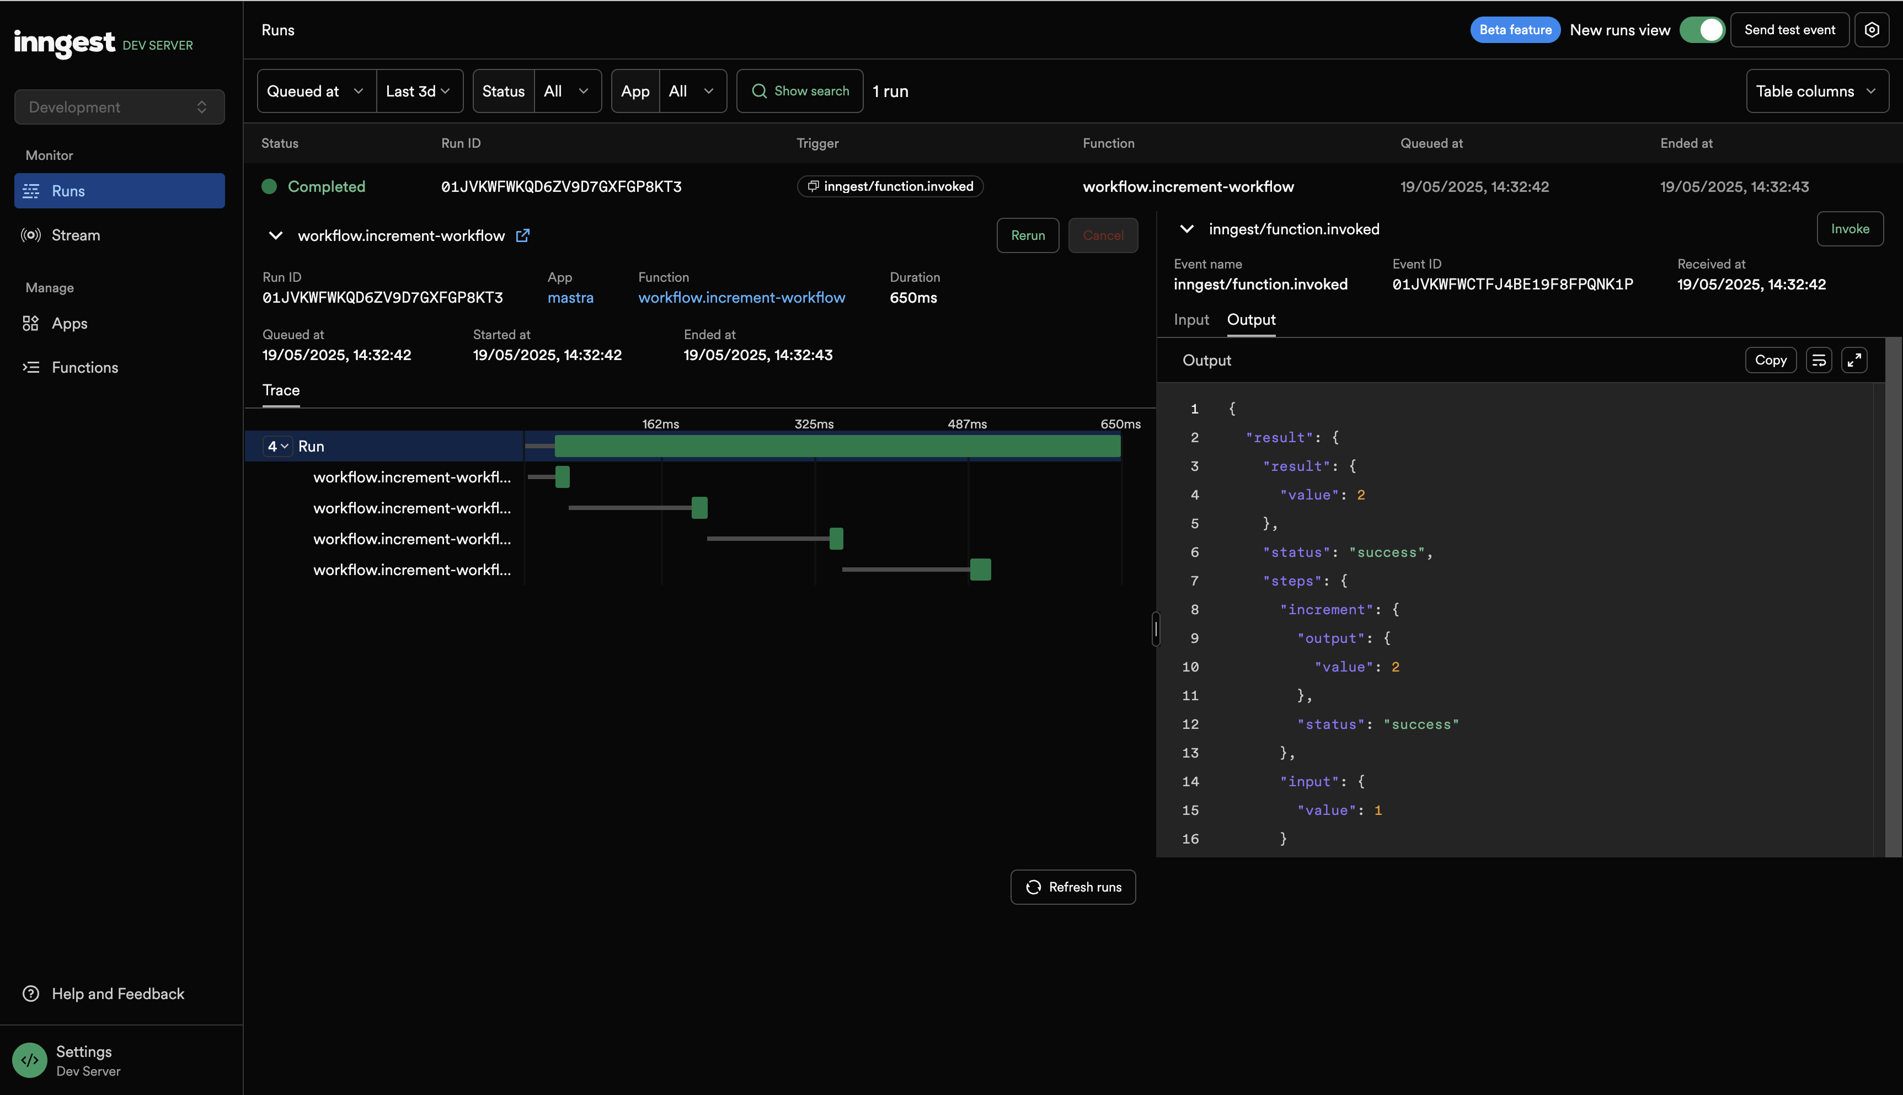1903x1095 pixels.
Task: Expand the Output panel to fullscreen
Action: 1854,360
